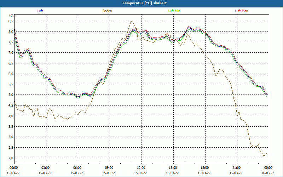Click the 7,0 y-axis value

pos(11,52)
